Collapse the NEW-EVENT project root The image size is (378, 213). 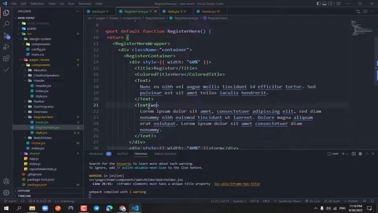click(x=26, y=18)
